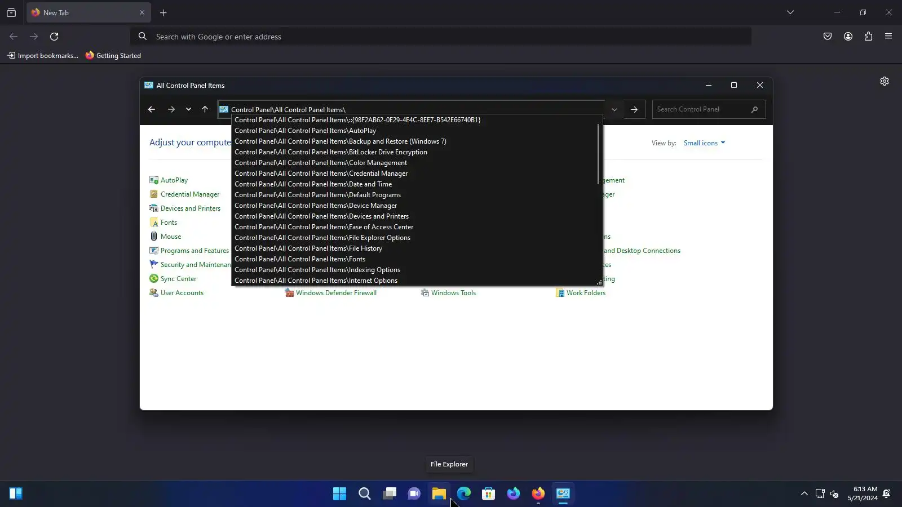Click the Control Panel up arrow
Screen dimensions: 902x507
[205, 109]
